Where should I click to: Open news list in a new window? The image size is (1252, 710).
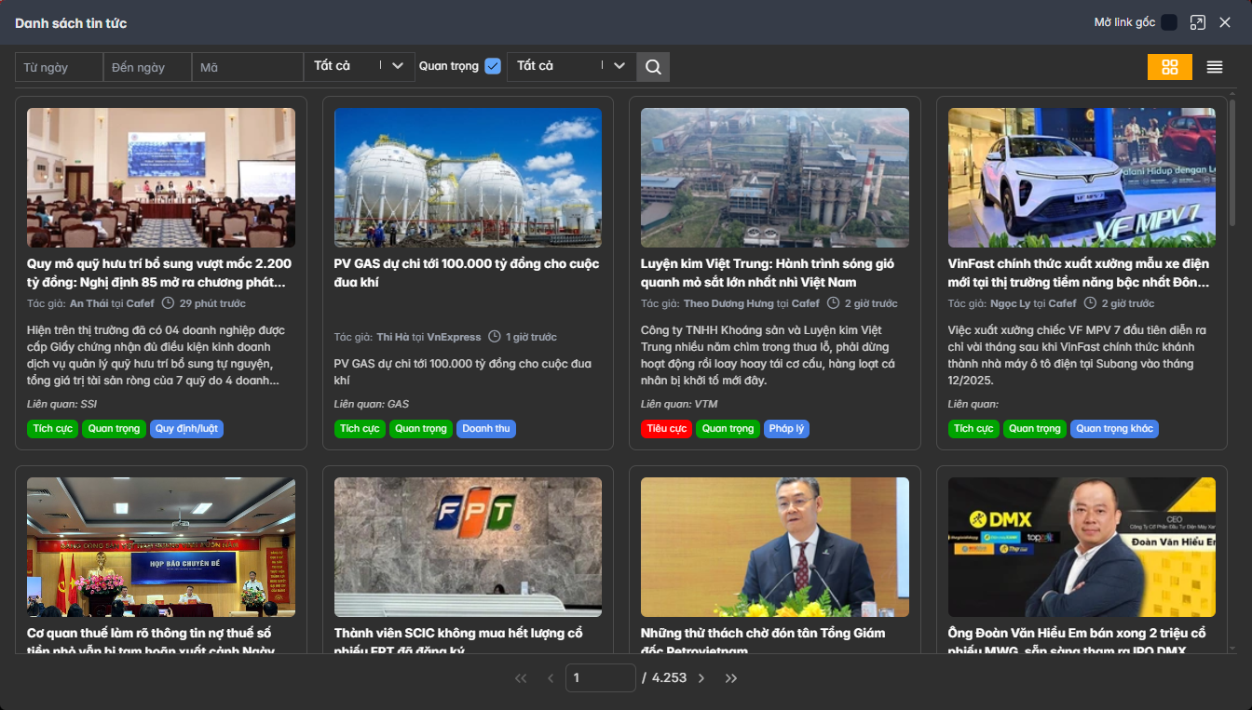[1198, 22]
